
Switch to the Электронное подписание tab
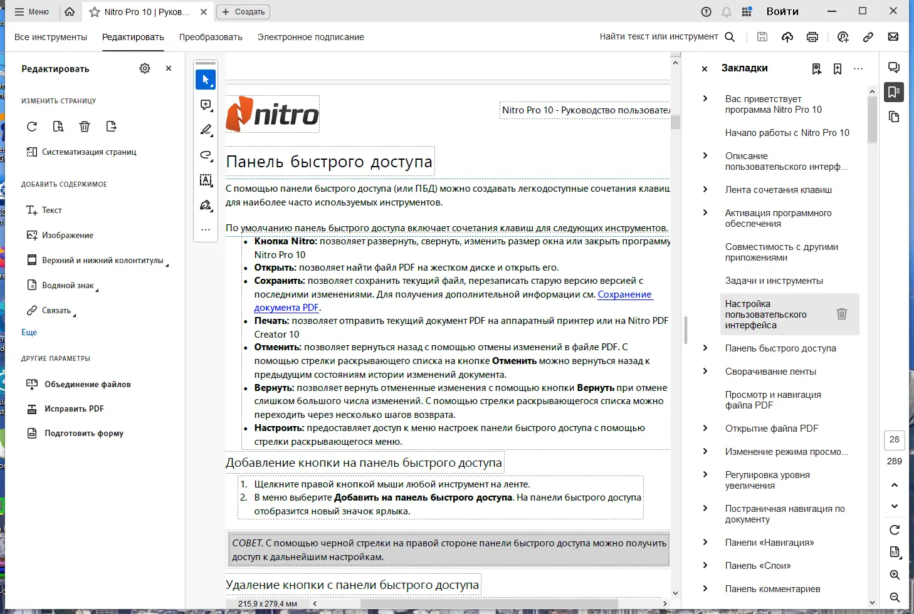tap(310, 37)
